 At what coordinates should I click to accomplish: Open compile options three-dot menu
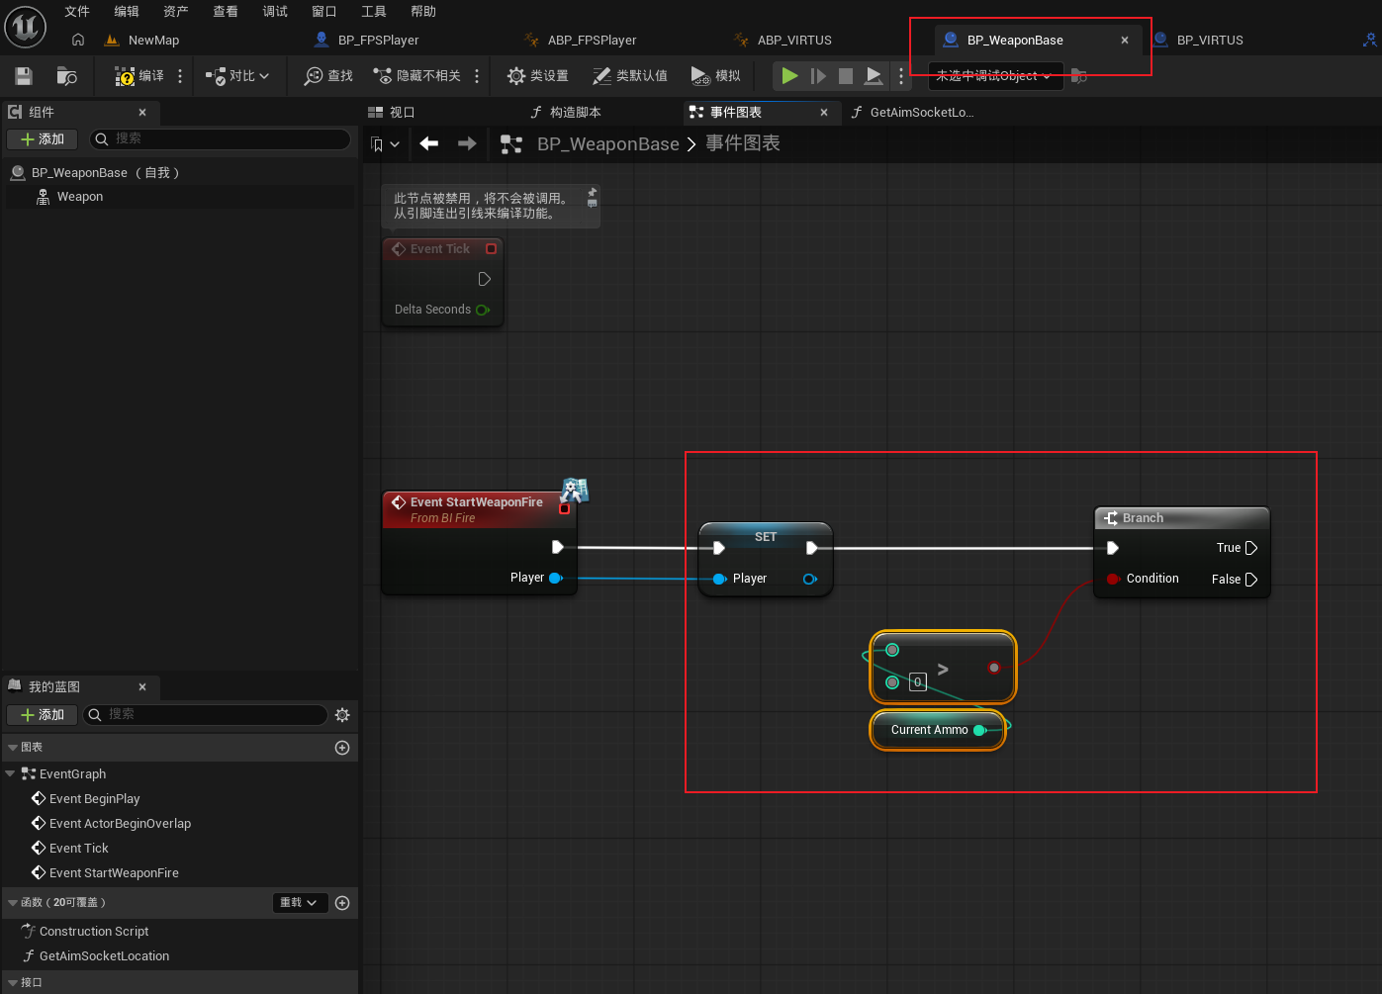click(x=180, y=76)
